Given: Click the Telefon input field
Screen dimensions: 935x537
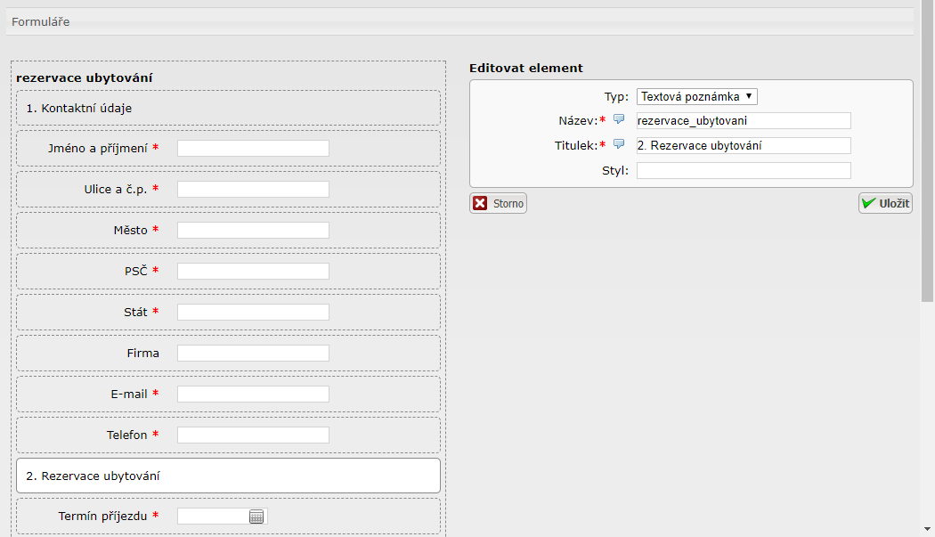Looking at the screenshot, I should click(253, 435).
